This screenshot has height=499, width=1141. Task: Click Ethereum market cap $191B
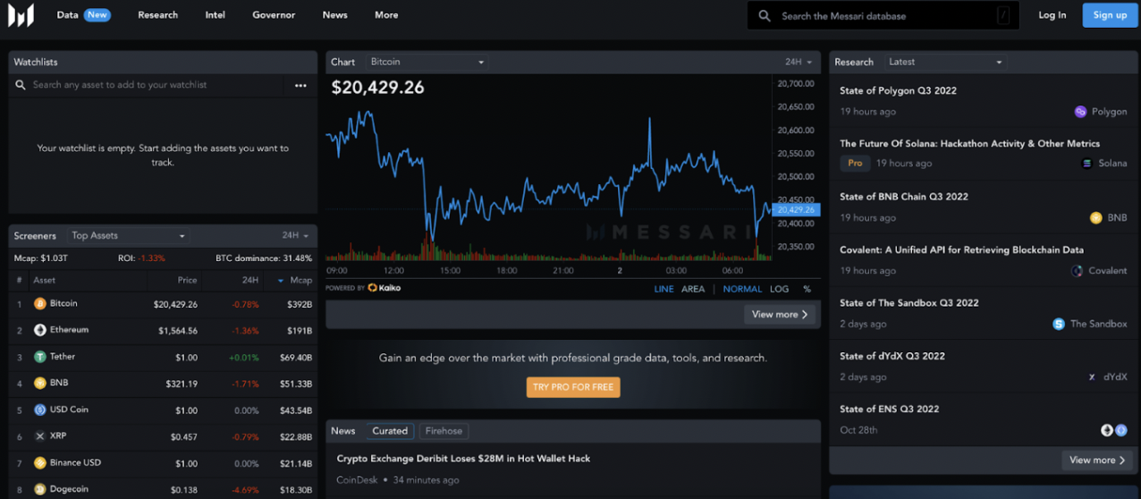pyautogui.click(x=299, y=331)
